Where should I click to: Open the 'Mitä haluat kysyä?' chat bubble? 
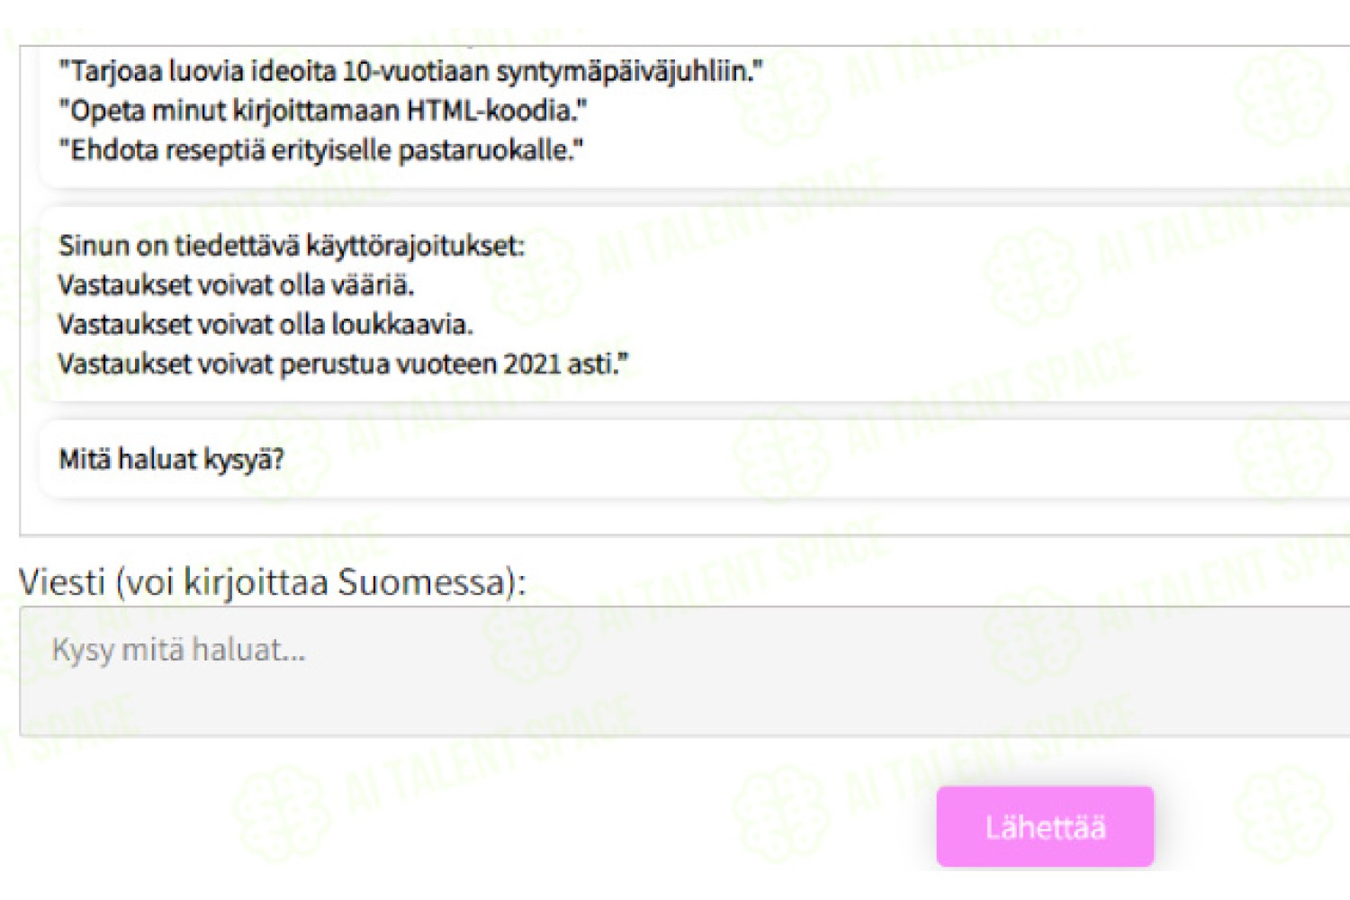click(x=693, y=459)
